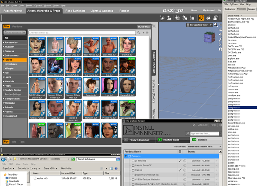This screenshot has width=257, height=186.
Task: Click New folder in Explorer
Action: 66,168
